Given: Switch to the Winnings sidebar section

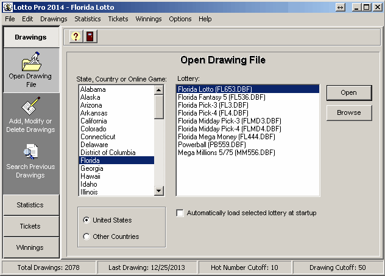Looking at the screenshot, I should click(31, 247).
